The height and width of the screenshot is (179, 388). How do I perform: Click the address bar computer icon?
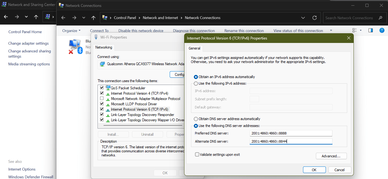105,18
